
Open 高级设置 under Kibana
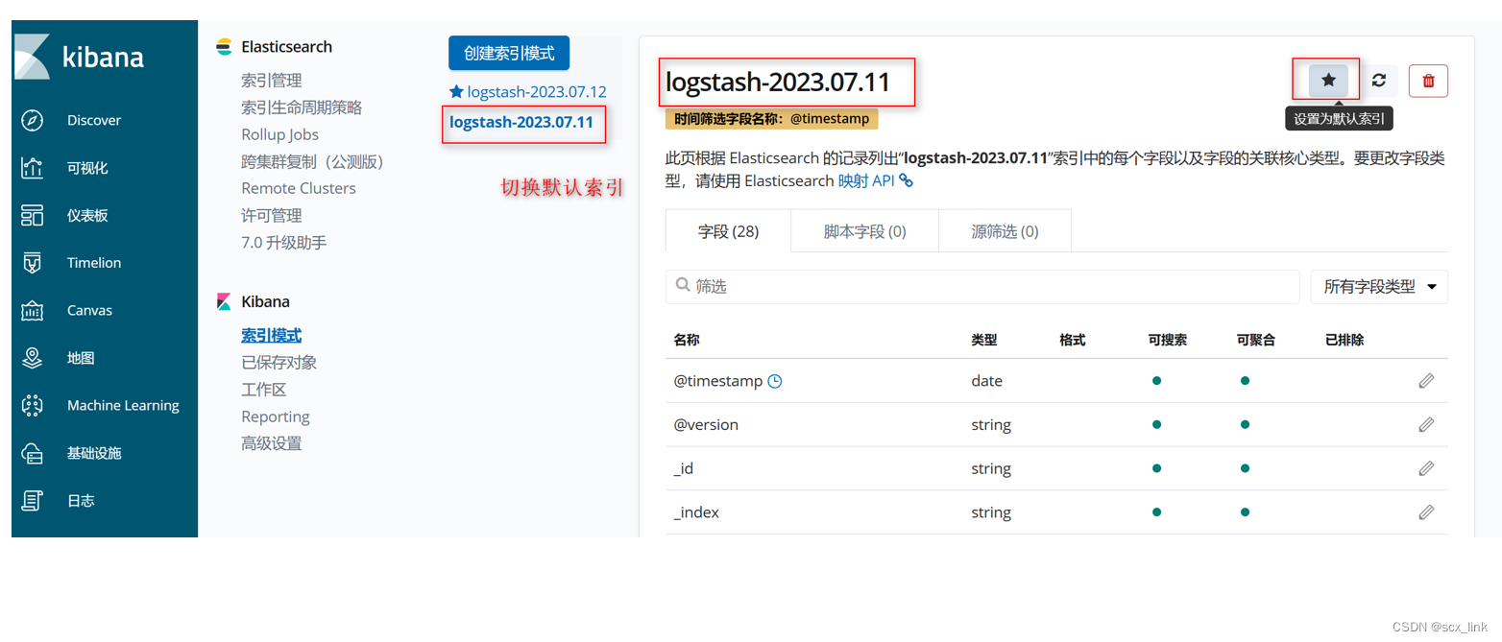(272, 443)
